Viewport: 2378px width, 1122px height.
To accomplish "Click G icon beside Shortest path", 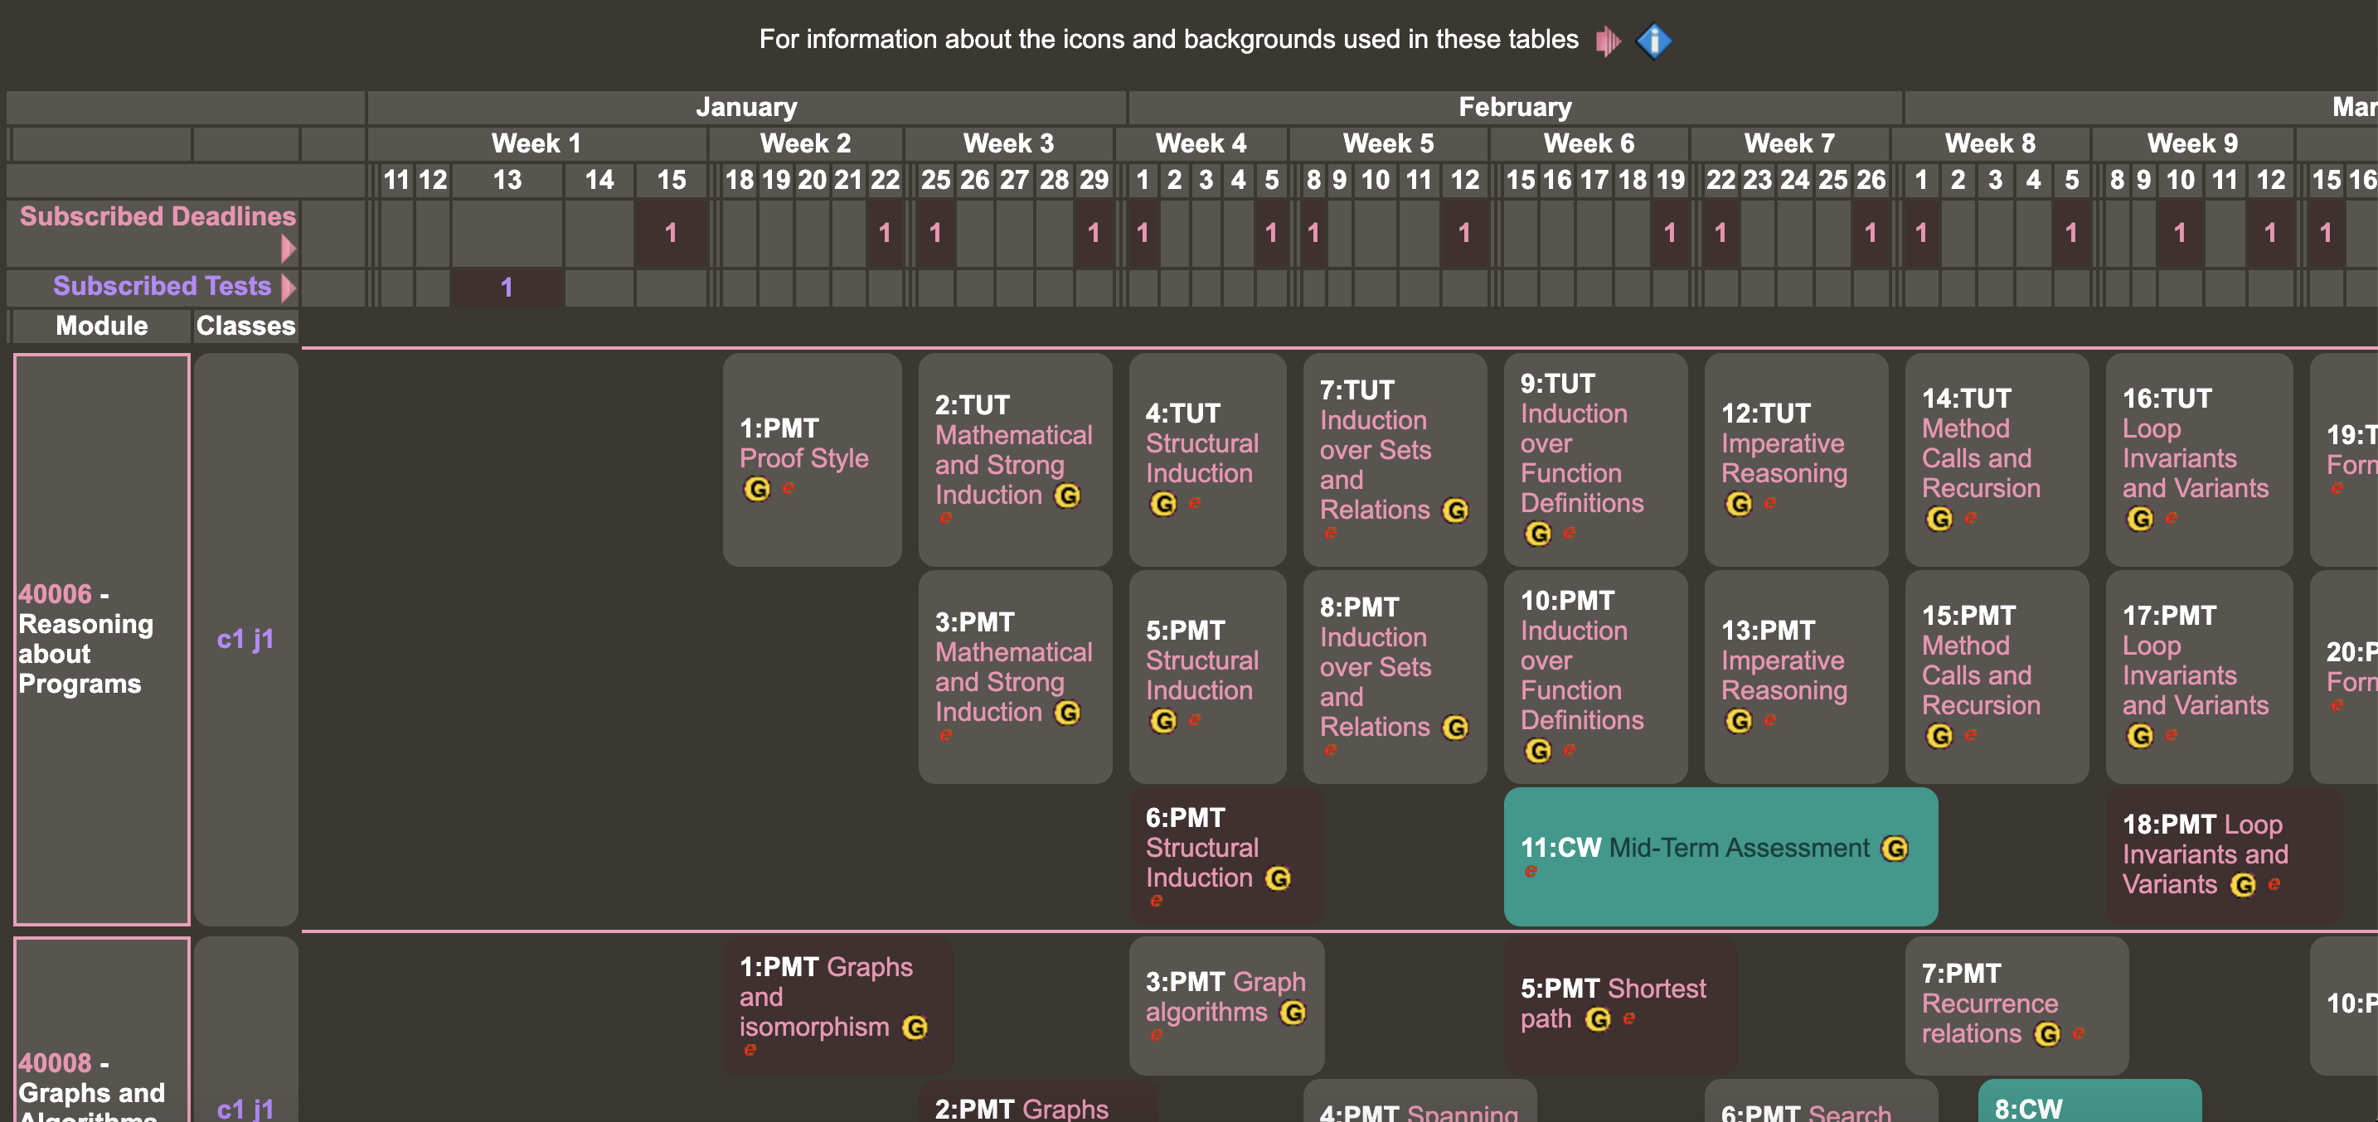I will (1598, 1018).
